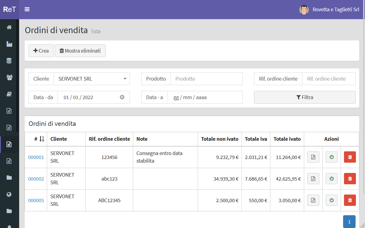
Task: Open order 000002 link
Action: pyautogui.click(x=36, y=179)
